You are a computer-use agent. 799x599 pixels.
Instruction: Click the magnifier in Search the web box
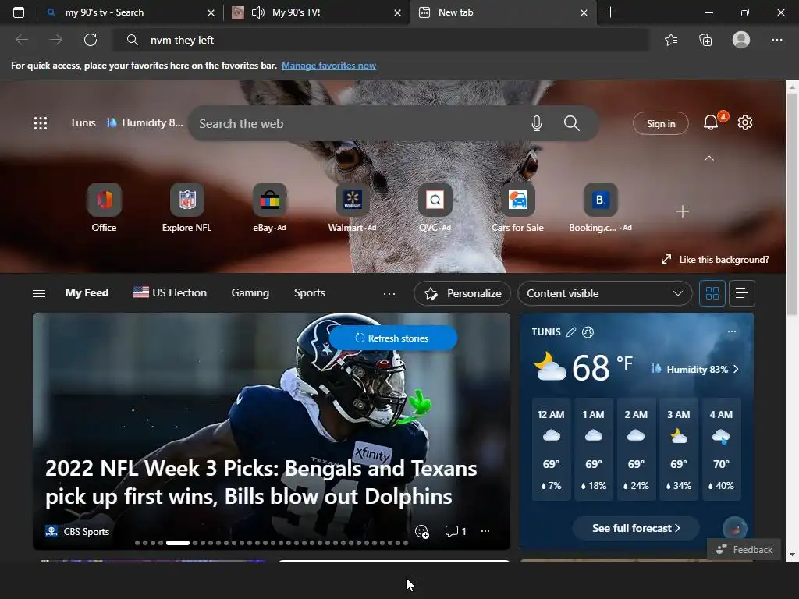(x=571, y=123)
